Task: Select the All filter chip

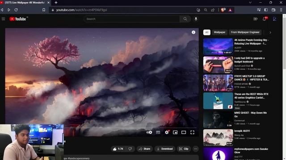Action: (x=206, y=32)
